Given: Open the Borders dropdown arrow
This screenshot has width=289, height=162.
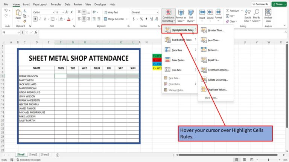Looking at the screenshot, I should click(56, 19).
